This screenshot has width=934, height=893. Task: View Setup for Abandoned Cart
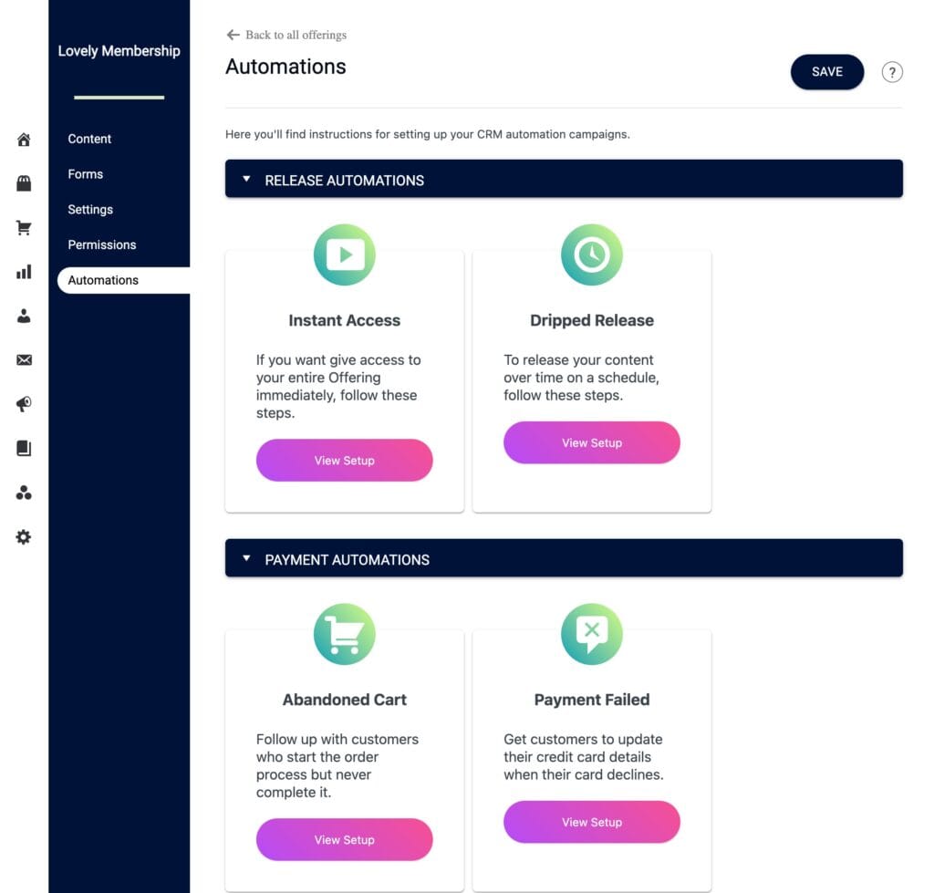point(344,839)
